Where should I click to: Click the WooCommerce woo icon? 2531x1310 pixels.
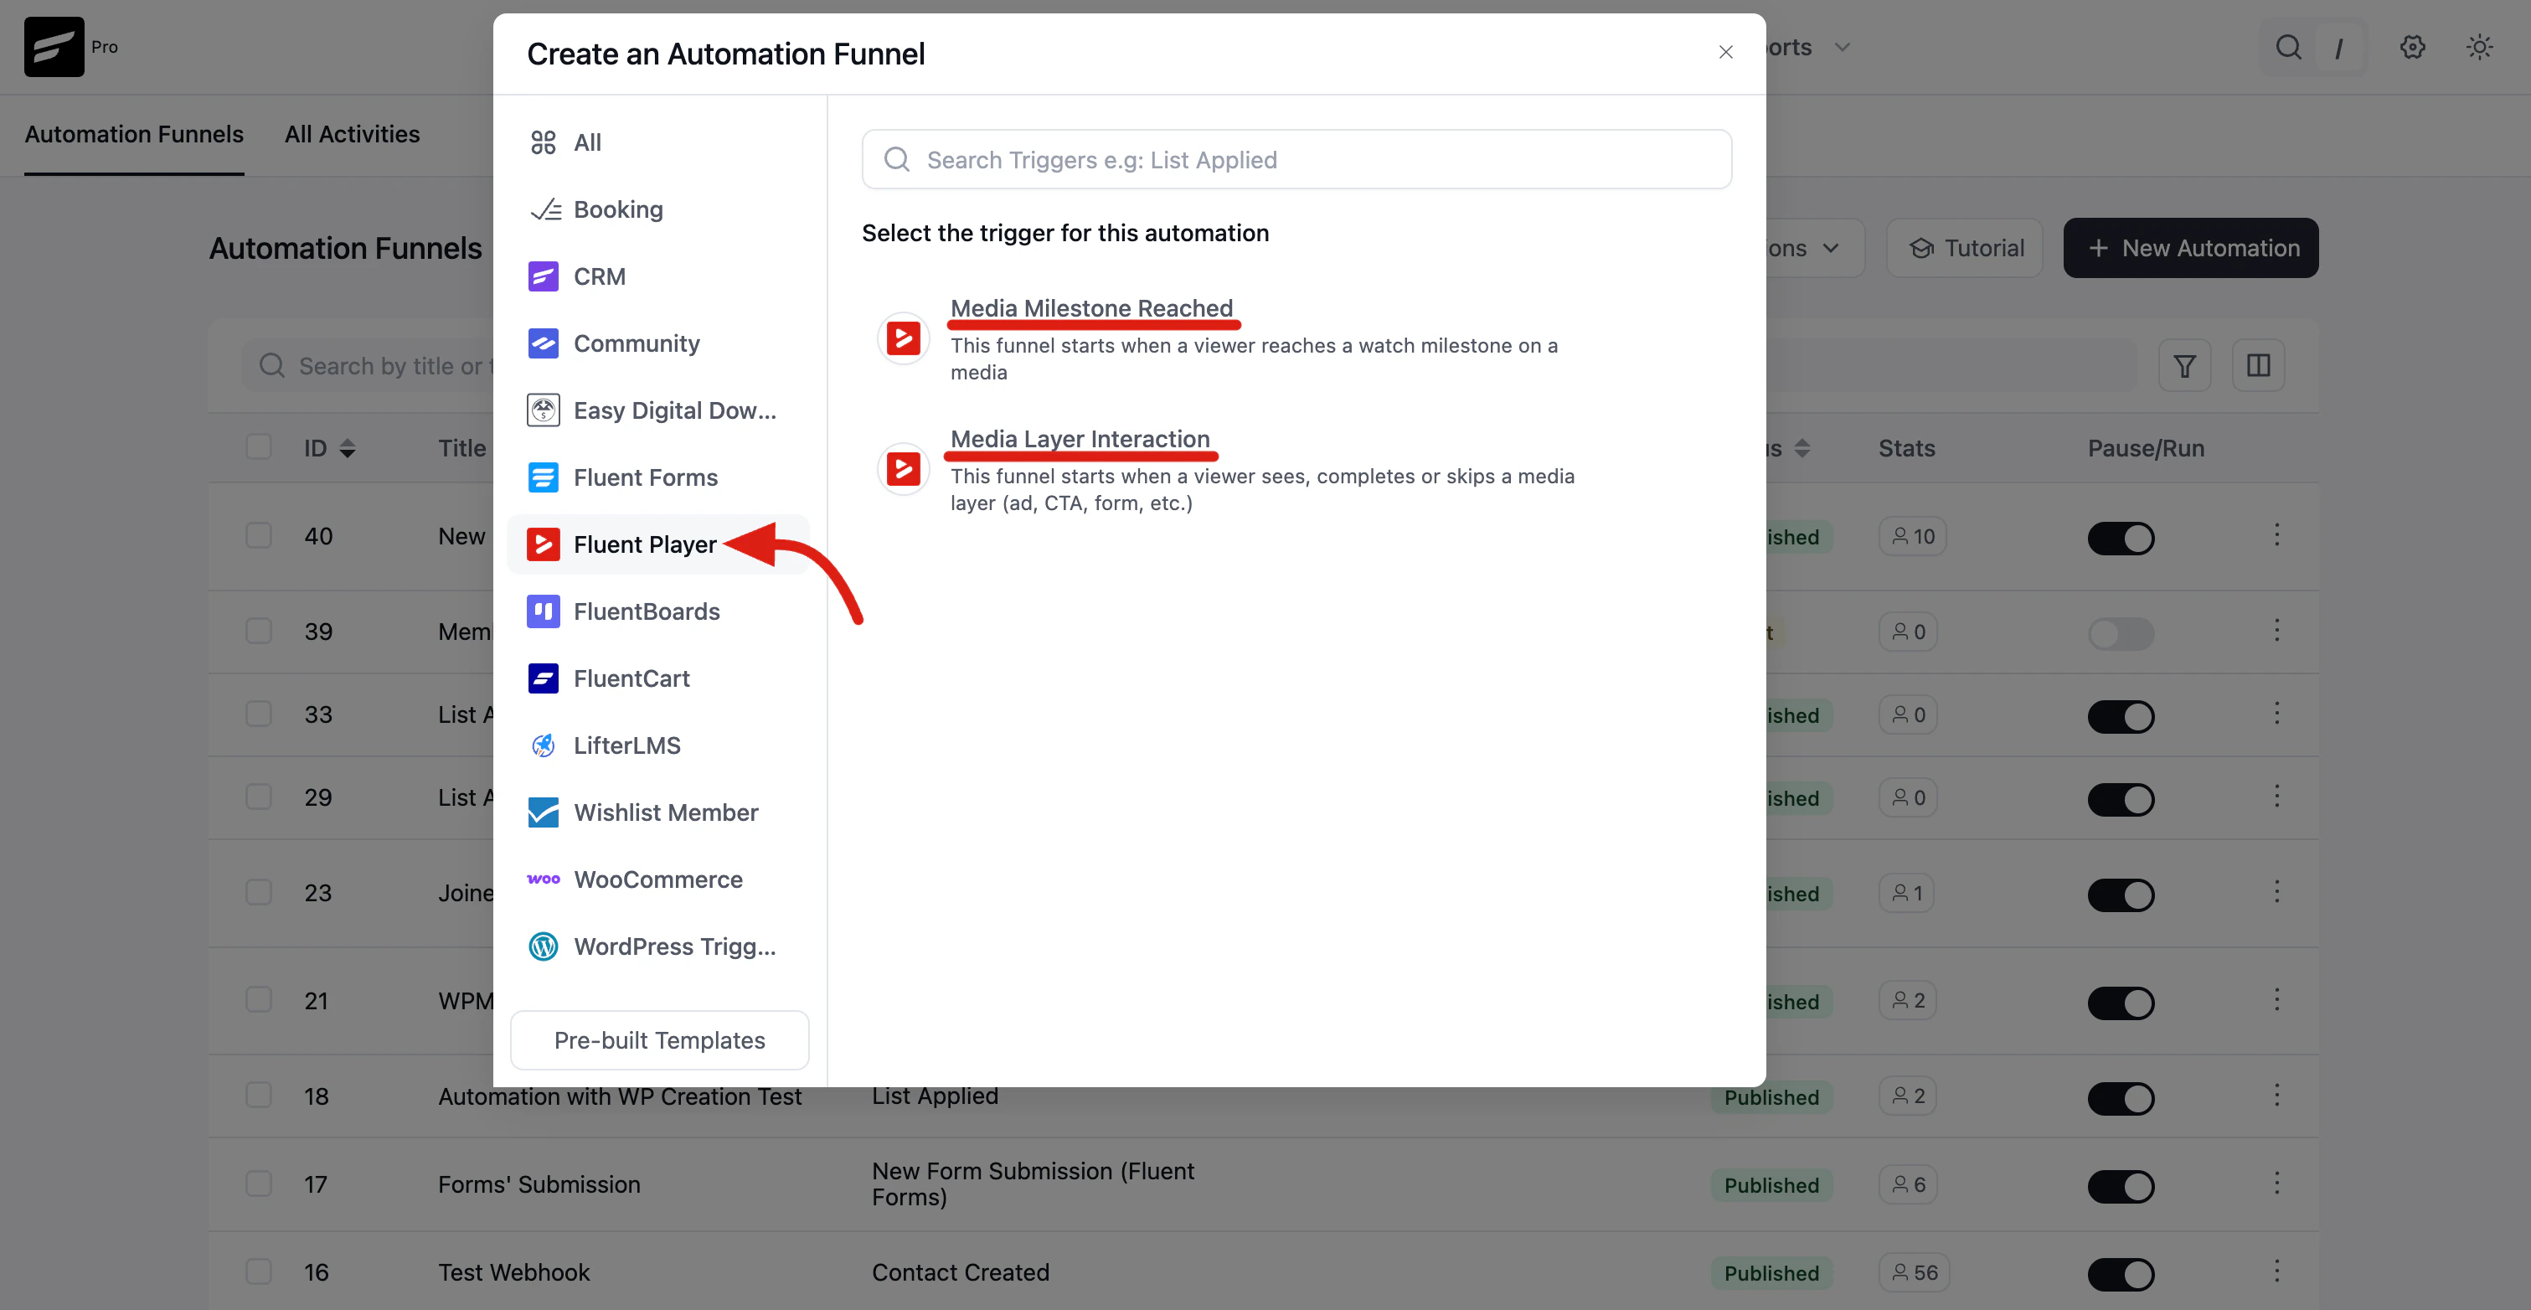(x=544, y=879)
